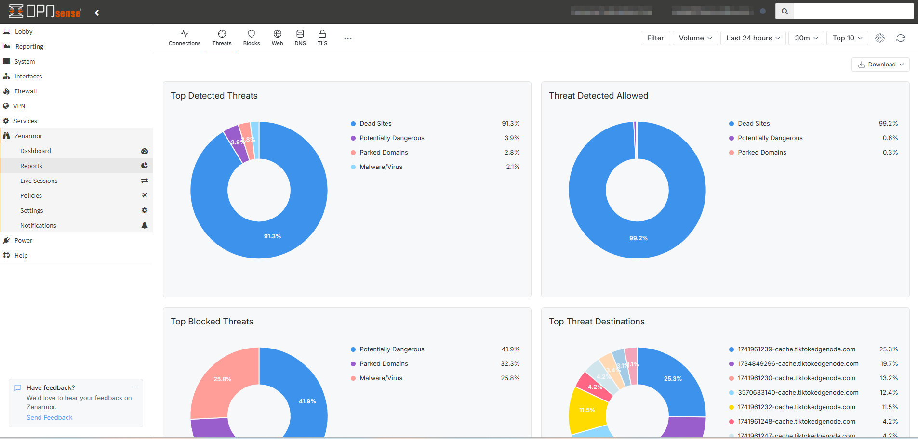Click Potentially Dangerous legend in Top Blocked Threats
This screenshot has width=918, height=439.
coord(392,349)
